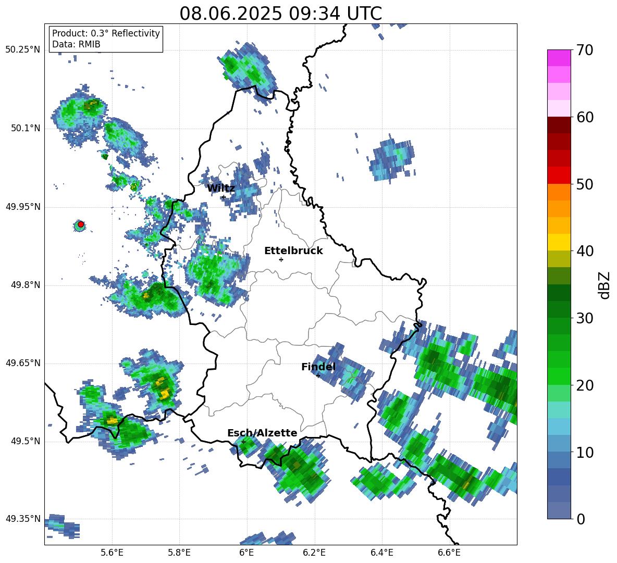Select the Wiltz city label

[221, 189]
